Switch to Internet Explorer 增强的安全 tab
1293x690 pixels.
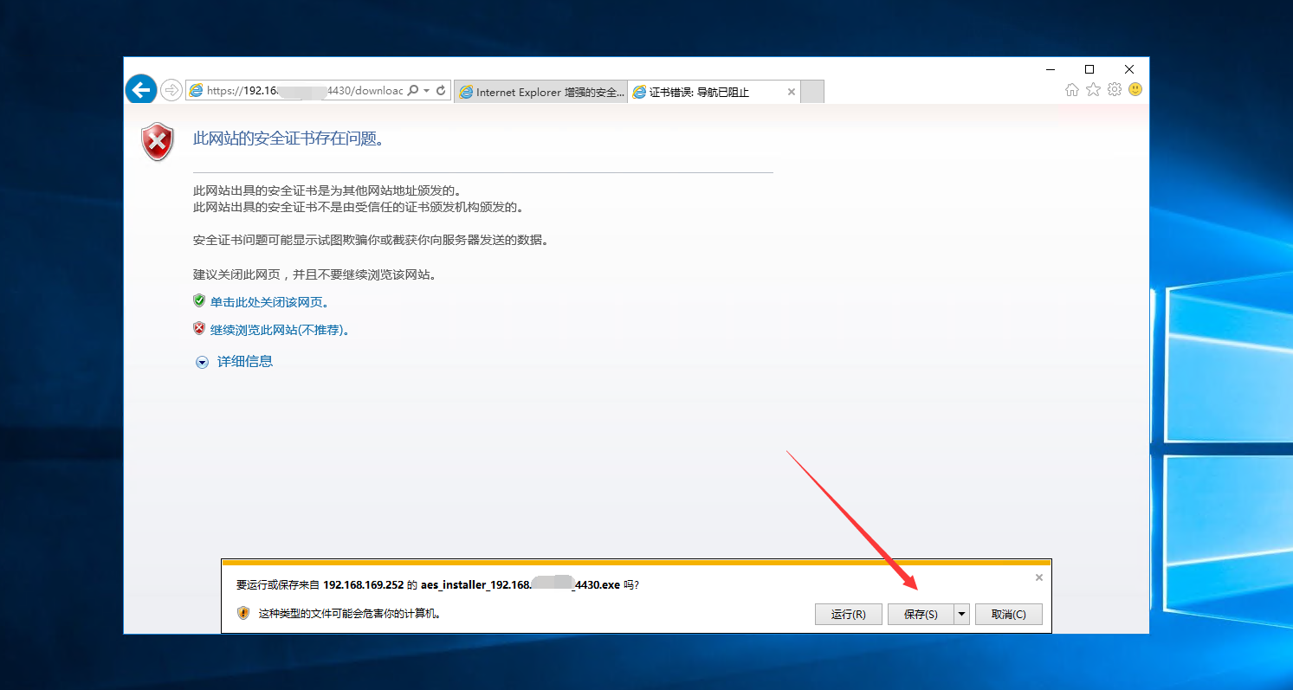pyautogui.click(x=541, y=92)
